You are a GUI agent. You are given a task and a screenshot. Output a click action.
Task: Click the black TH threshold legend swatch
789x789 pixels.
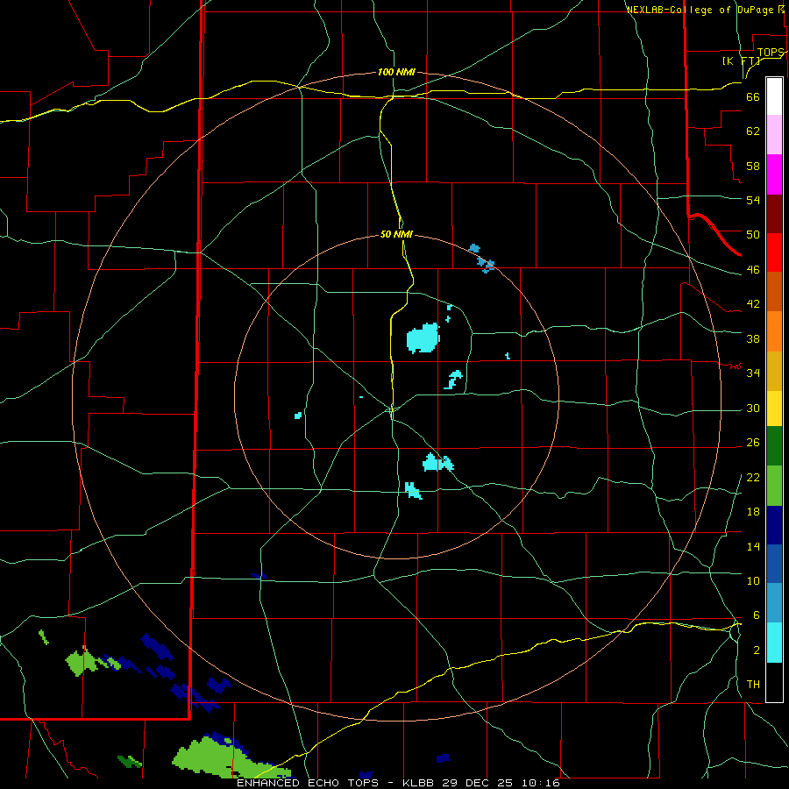coord(774,682)
